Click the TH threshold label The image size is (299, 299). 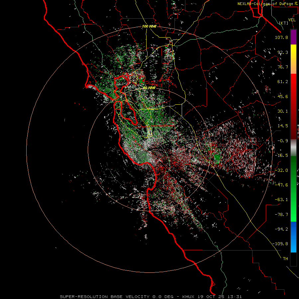coord(285,258)
